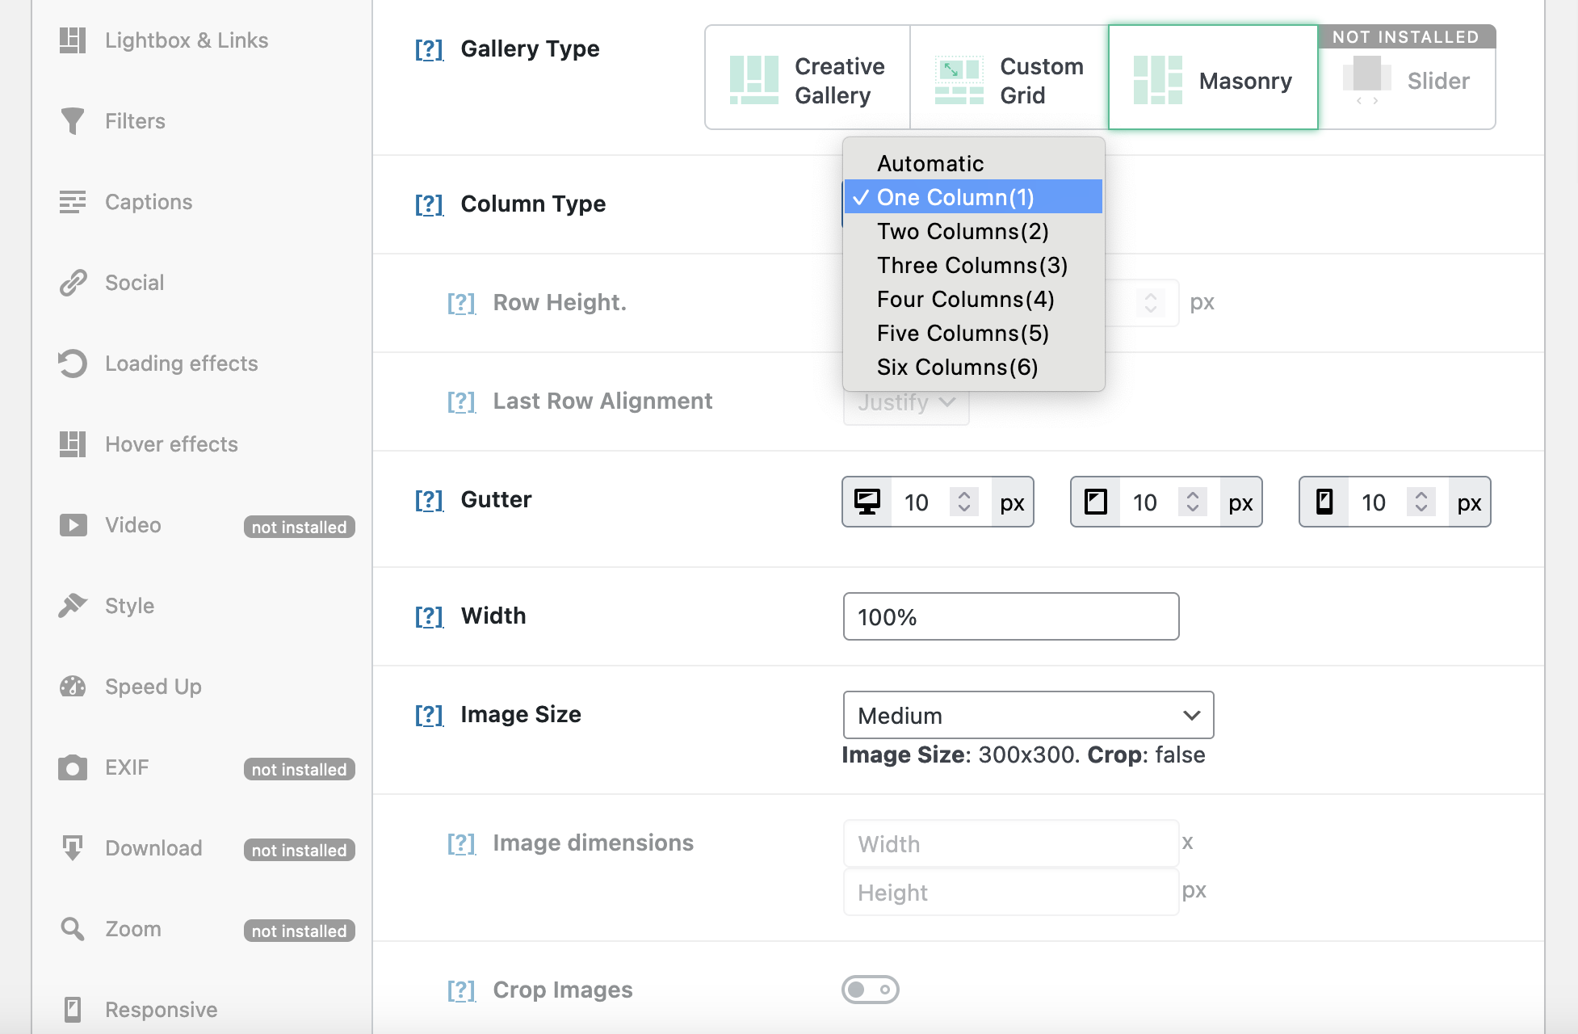Choose Three Columns(3) from the list
The image size is (1578, 1034).
click(x=972, y=266)
